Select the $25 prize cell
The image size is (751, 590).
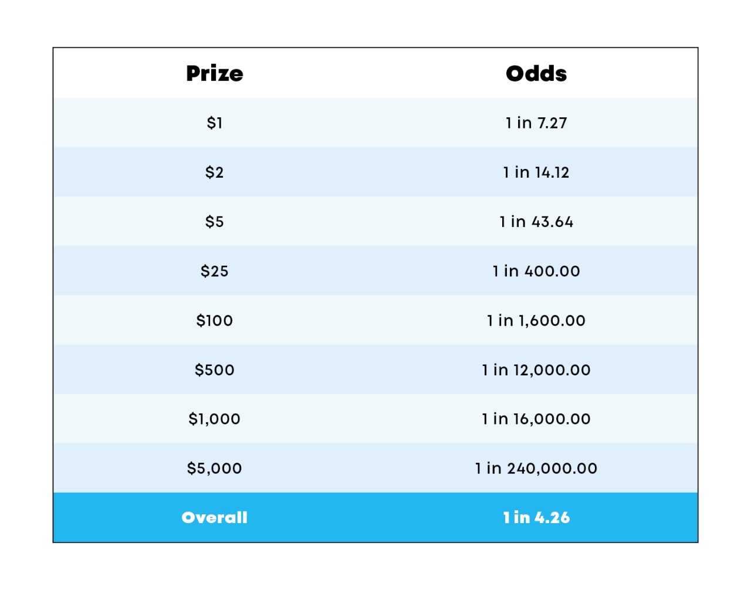click(x=215, y=270)
